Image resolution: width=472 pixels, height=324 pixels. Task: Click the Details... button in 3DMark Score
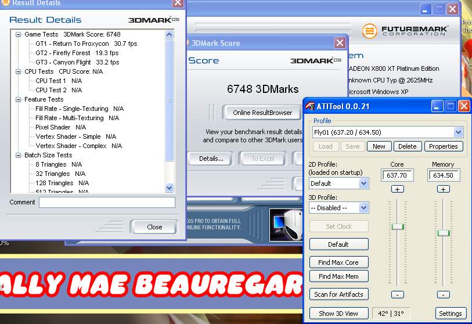coord(211,159)
